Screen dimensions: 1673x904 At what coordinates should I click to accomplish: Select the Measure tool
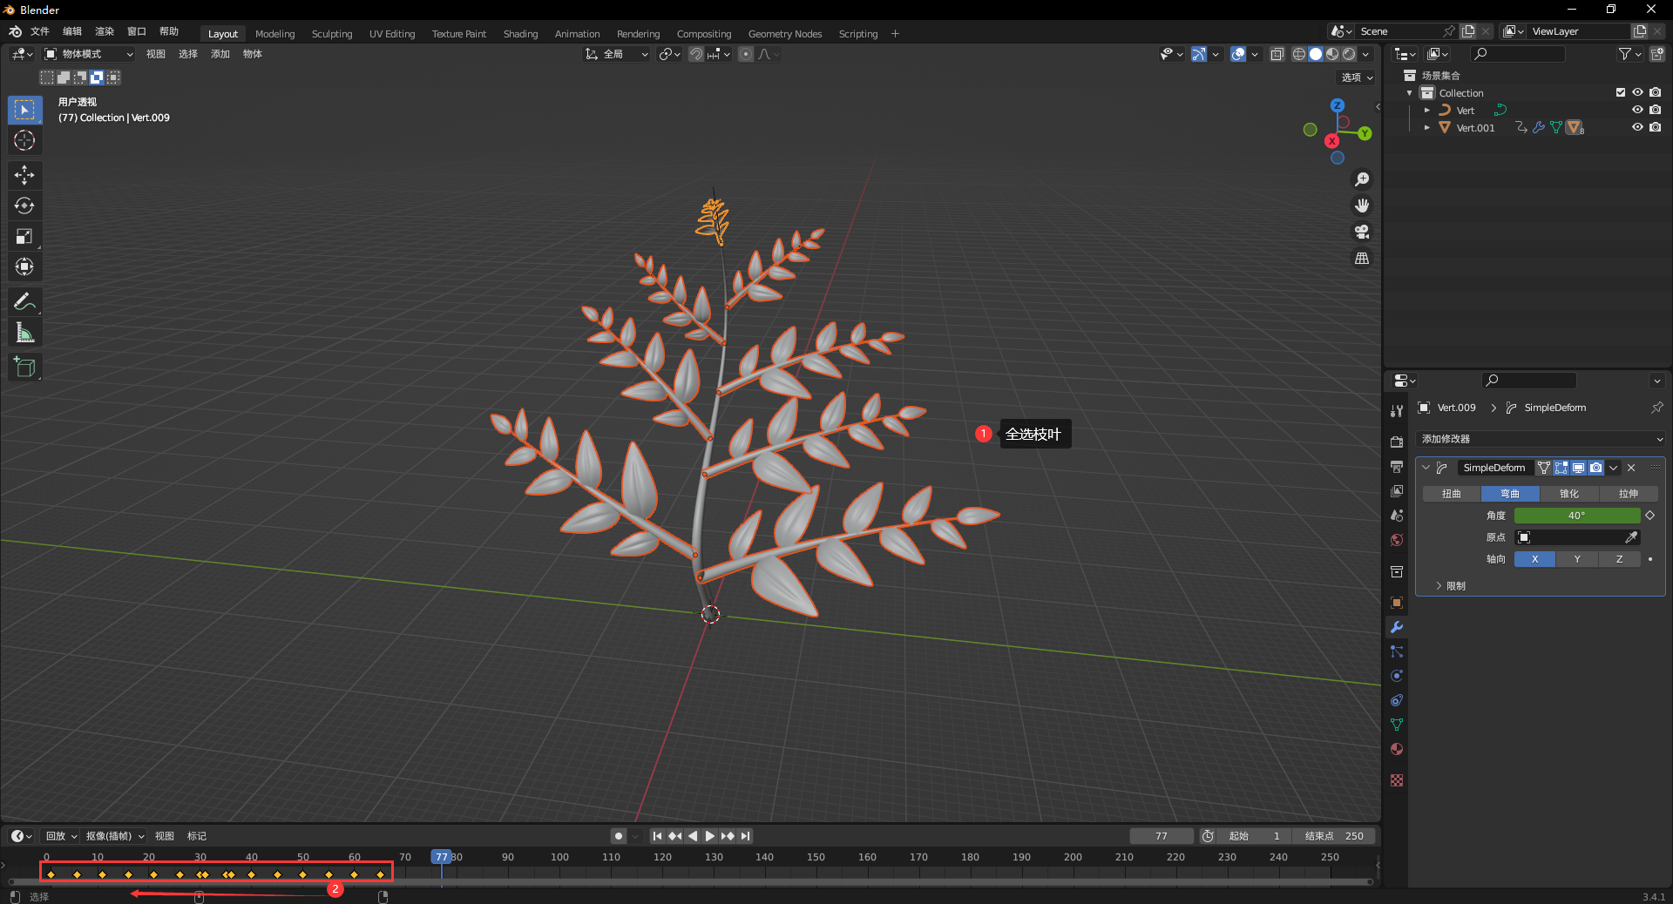pos(24,333)
